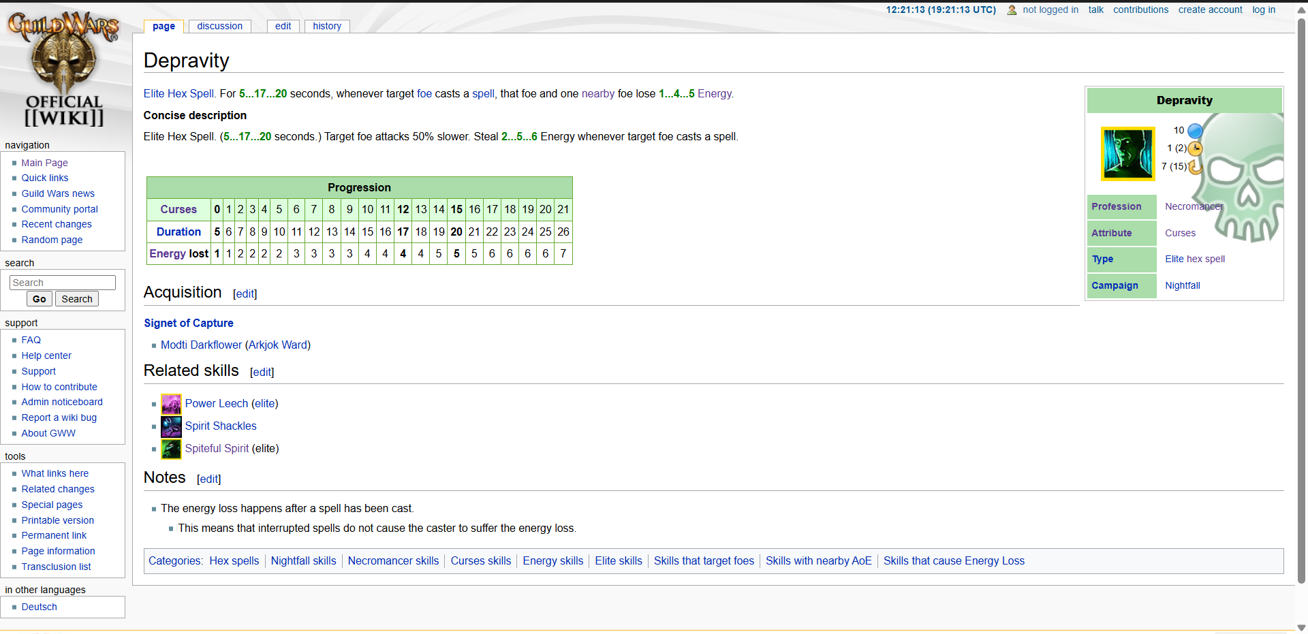View Recent changes
This screenshot has height=634, width=1308.
tap(57, 225)
